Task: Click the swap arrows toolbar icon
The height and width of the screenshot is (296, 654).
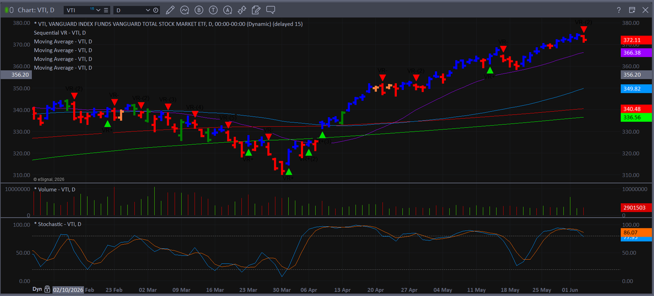Action: [x=242, y=10]
